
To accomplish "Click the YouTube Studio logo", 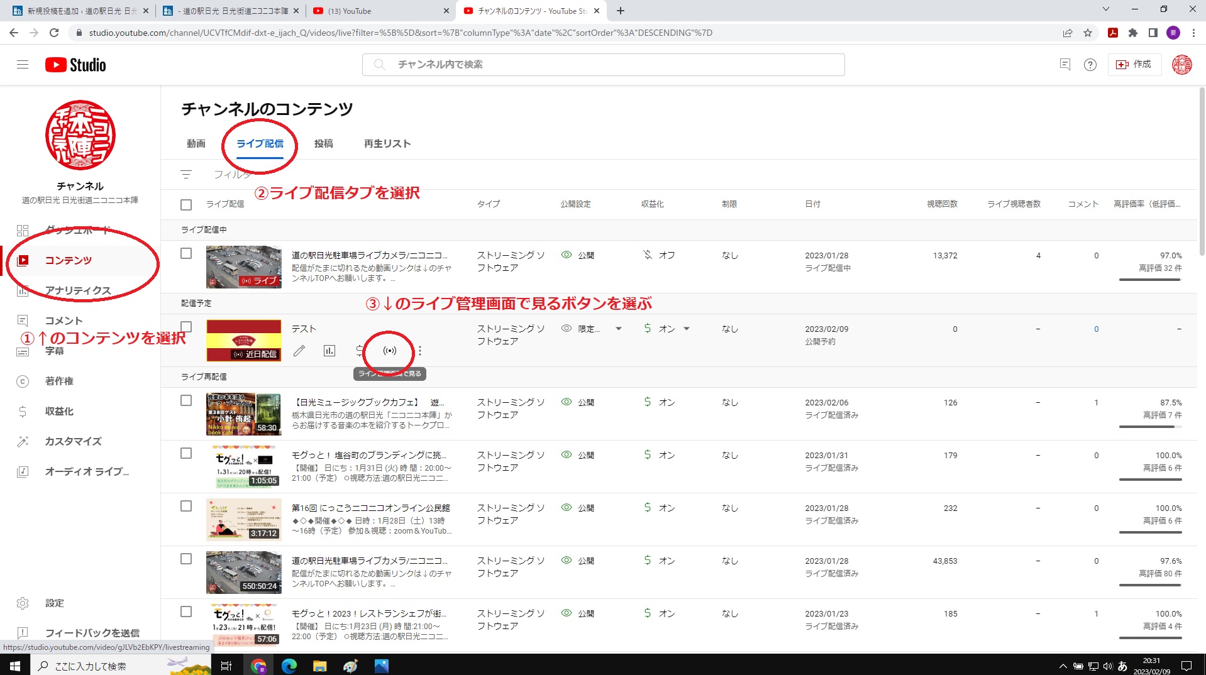I will click(x=75, y=65).
